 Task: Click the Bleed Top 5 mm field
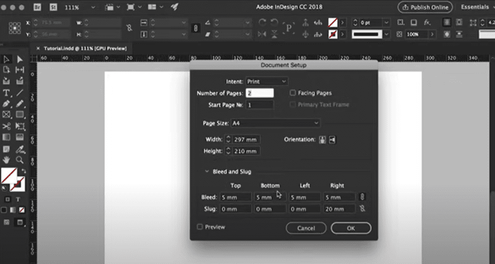point(235,197)
